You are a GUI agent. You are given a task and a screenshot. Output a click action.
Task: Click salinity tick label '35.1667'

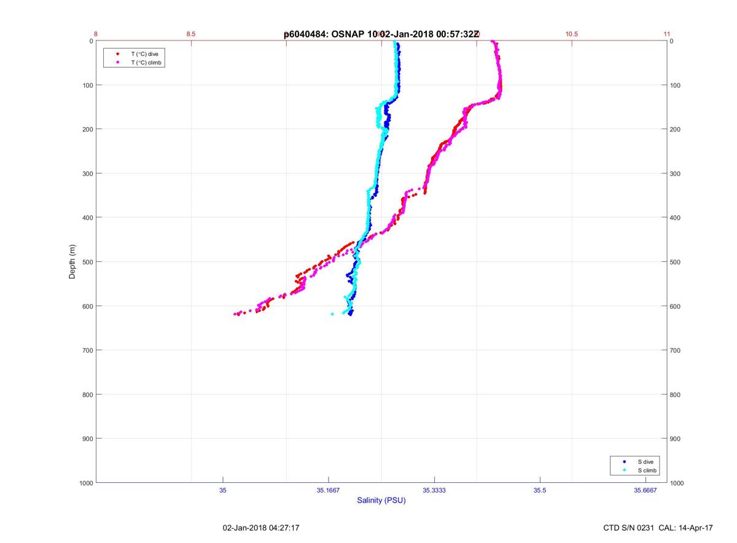329,490
